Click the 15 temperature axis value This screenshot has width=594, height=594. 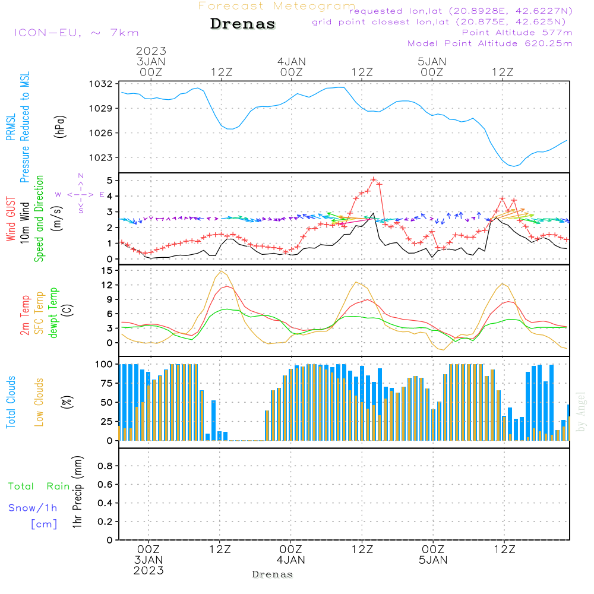(x=107, y=270)
